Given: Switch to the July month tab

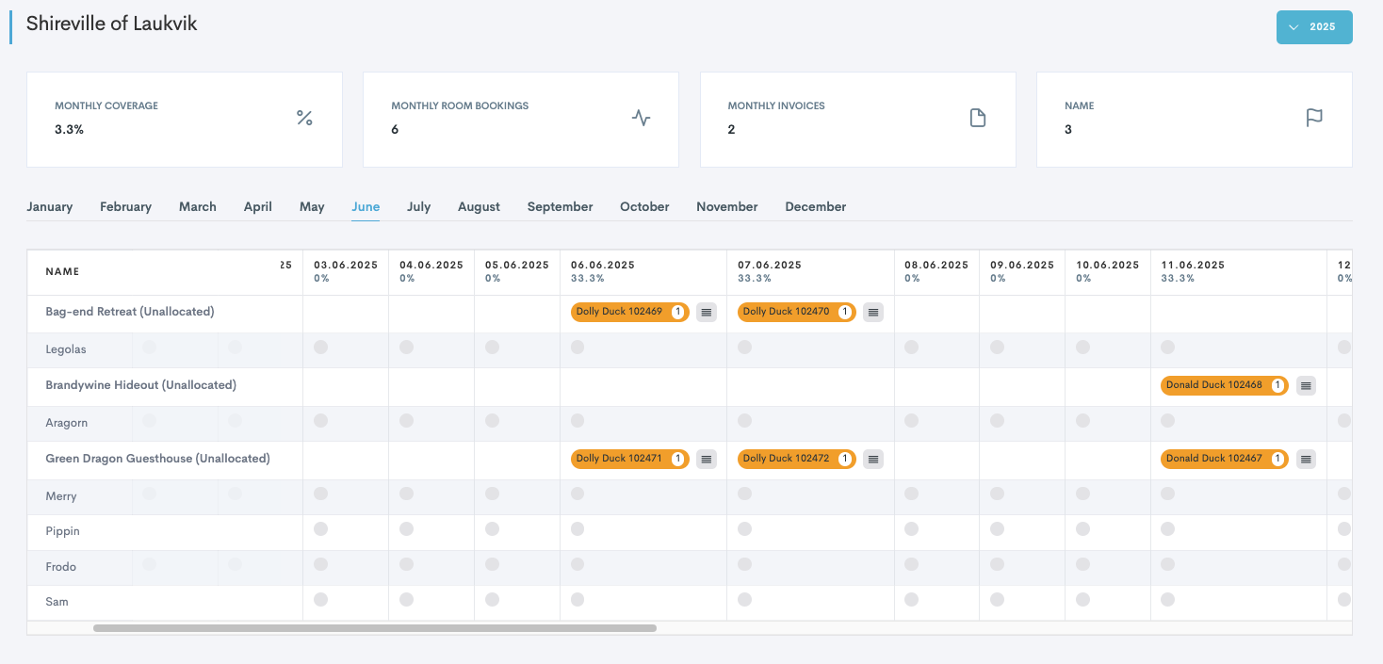Looking at the screenshot, I should (418, 207).
